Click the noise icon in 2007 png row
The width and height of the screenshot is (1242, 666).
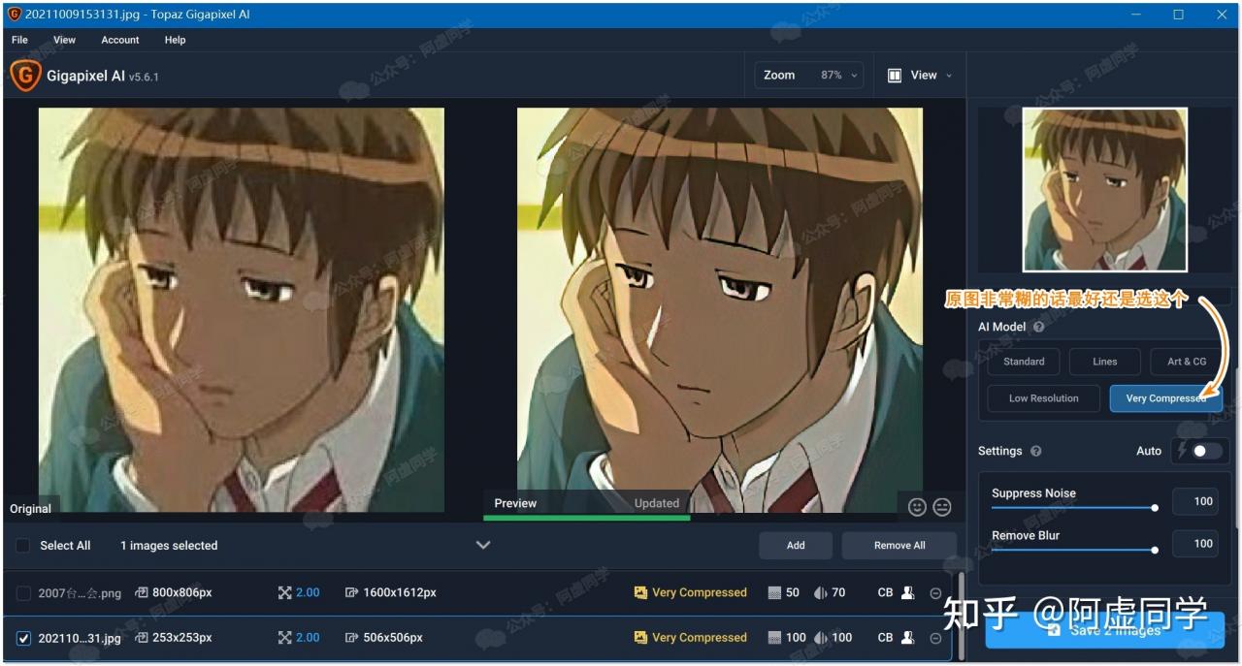774,592
